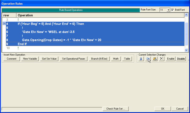The height and width of the screenshot is (113, 190).
Task: Disable the current selection
Action: click(x=181, y=59)
